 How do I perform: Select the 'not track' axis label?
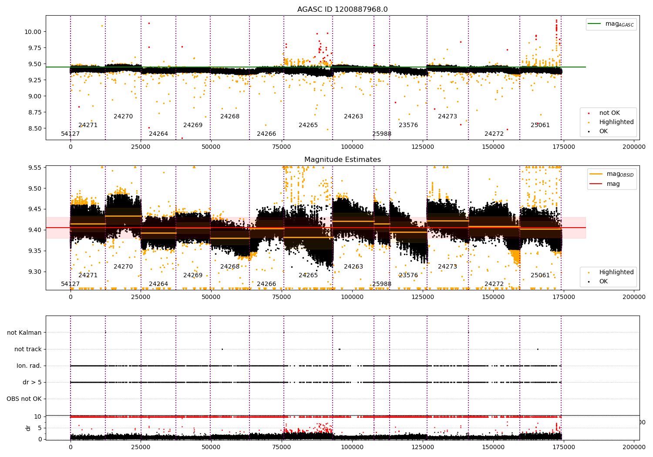[28, 349]
